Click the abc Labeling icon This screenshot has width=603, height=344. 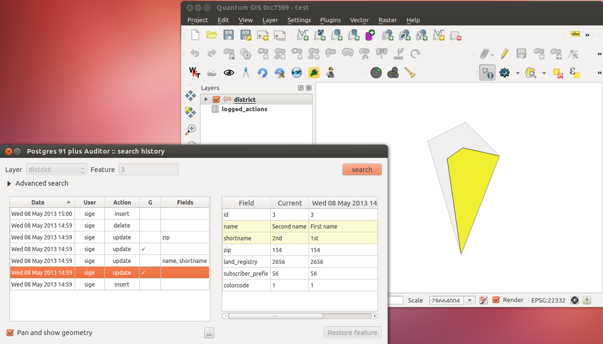point(575,34)
